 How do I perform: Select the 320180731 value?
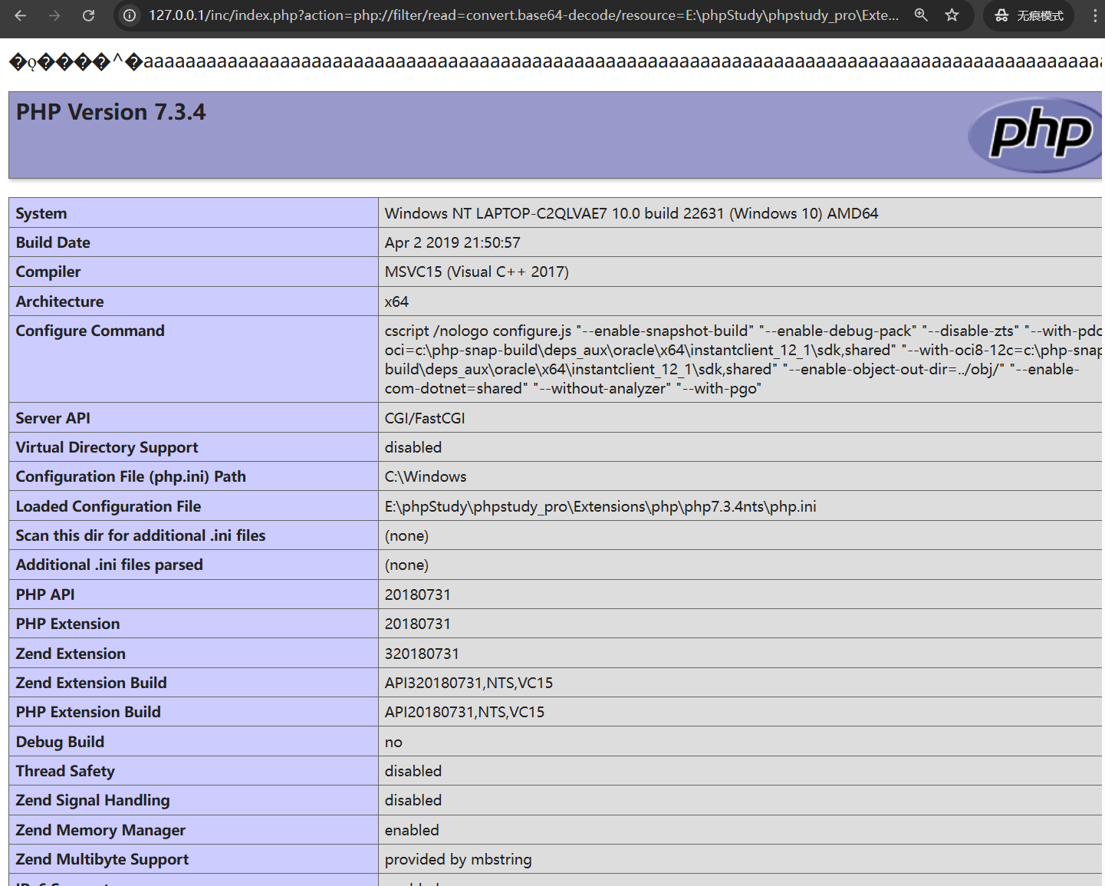422,654
